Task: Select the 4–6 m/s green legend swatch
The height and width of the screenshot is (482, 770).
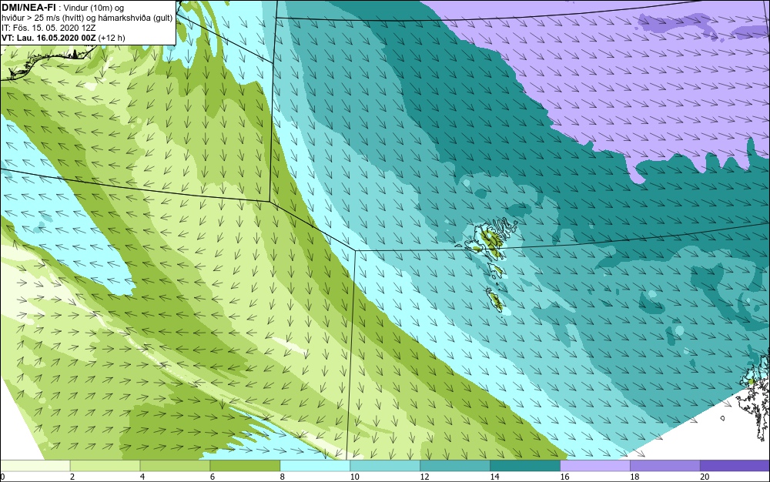Action: pyautogui.click(x=175, y=465)
